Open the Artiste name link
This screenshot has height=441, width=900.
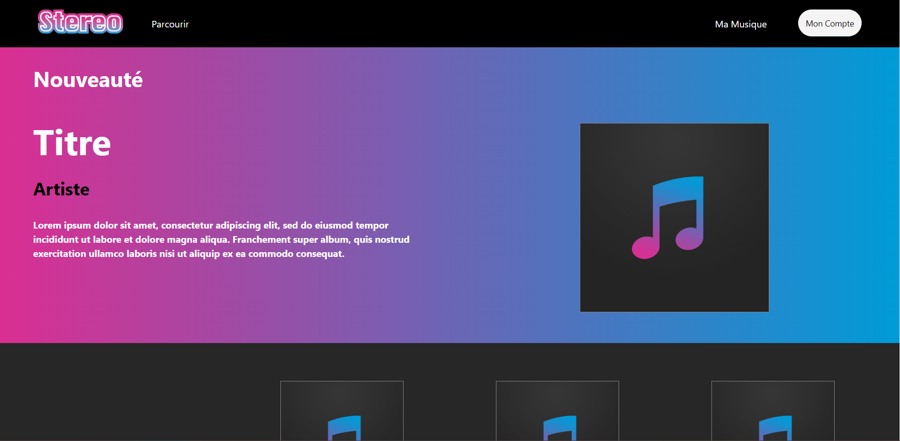(x=62, y=189)
